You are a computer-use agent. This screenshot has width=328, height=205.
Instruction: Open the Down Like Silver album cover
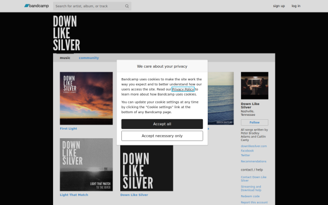pos(147,168)
